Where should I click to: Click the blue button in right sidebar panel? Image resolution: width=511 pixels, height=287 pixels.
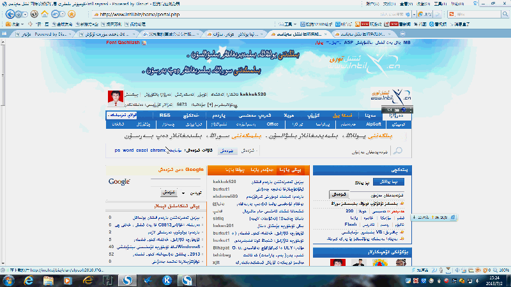pos(388,182)
